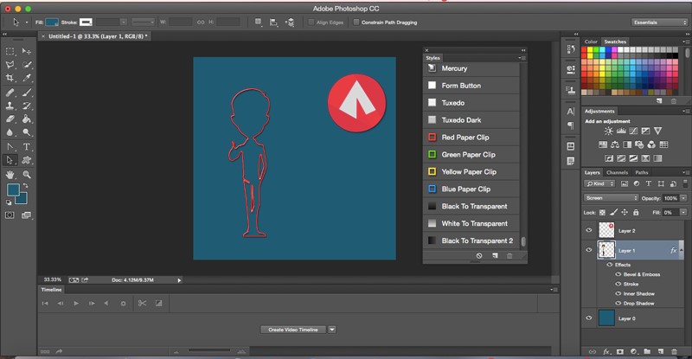Select the Quick Selection tool
The image size is (692, 359).
(x=27, y=65)
